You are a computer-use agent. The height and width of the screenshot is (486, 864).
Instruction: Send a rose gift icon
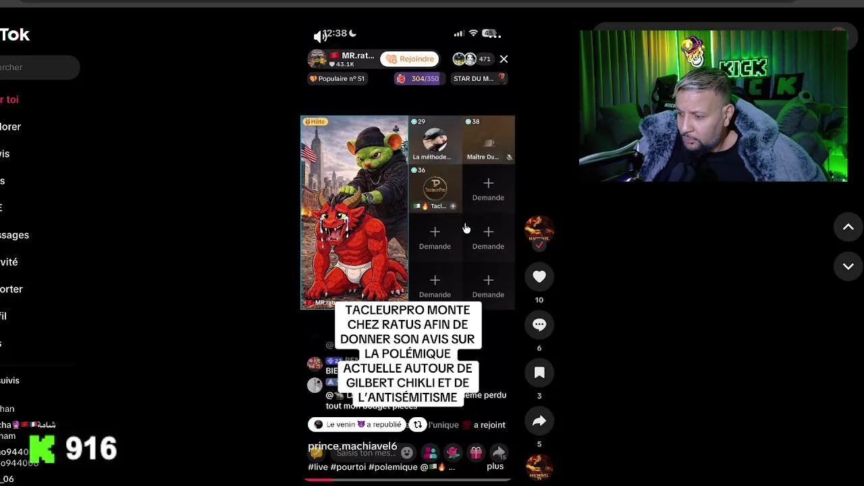(453, 453)
